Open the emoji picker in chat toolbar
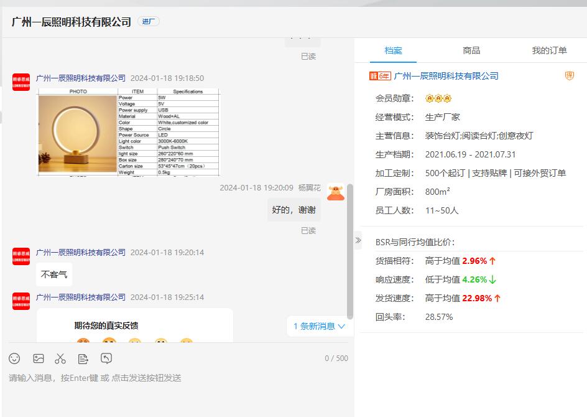The height and width of the screenshot is (417, 587). coord(14,358)
